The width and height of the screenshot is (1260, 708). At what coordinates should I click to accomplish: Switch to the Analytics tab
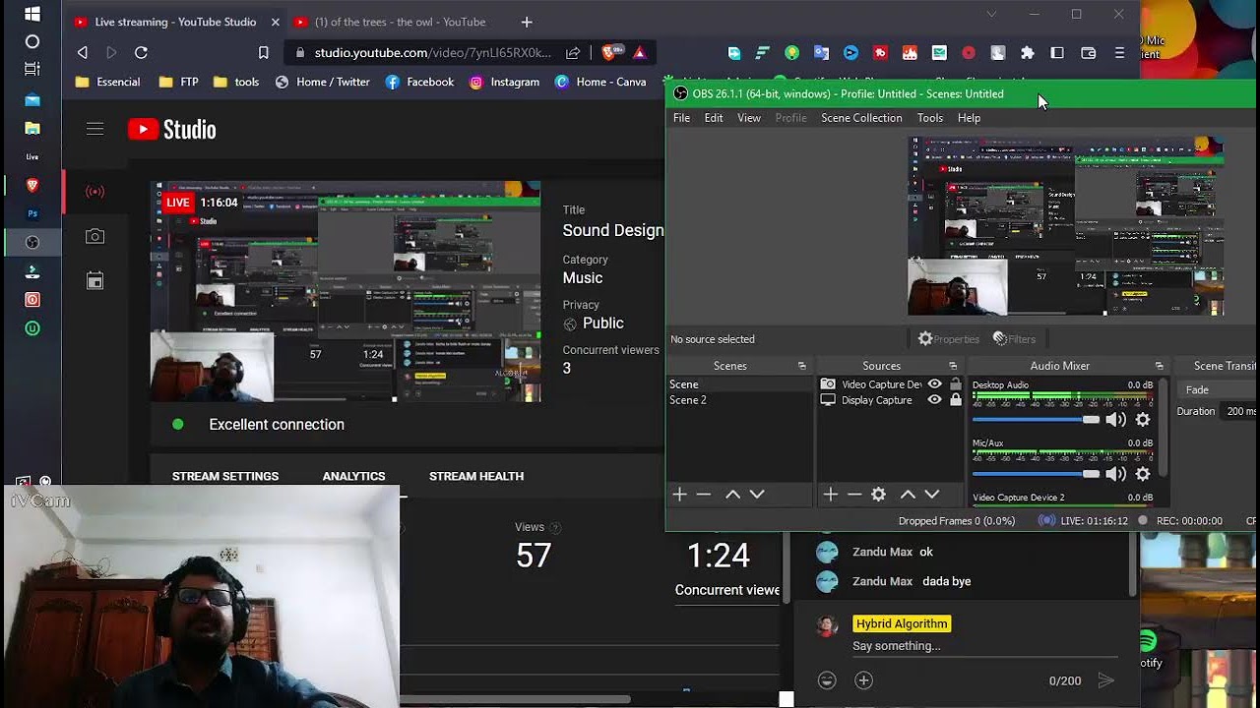coord(354,476)
